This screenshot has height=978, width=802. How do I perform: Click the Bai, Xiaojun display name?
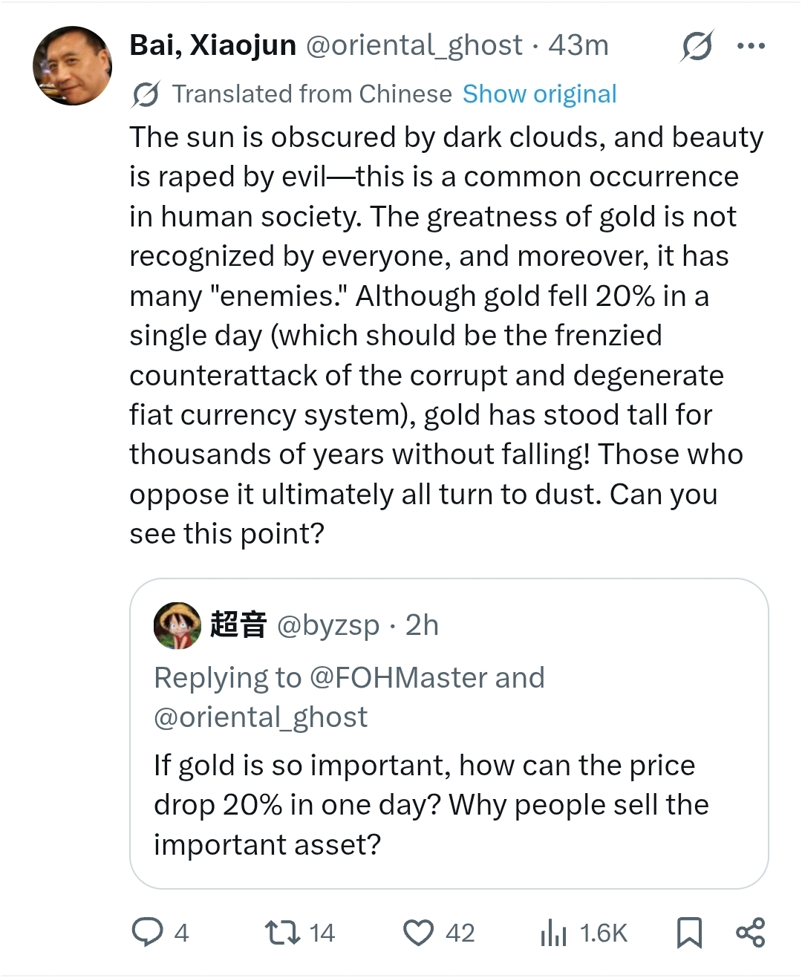[212, 45]
